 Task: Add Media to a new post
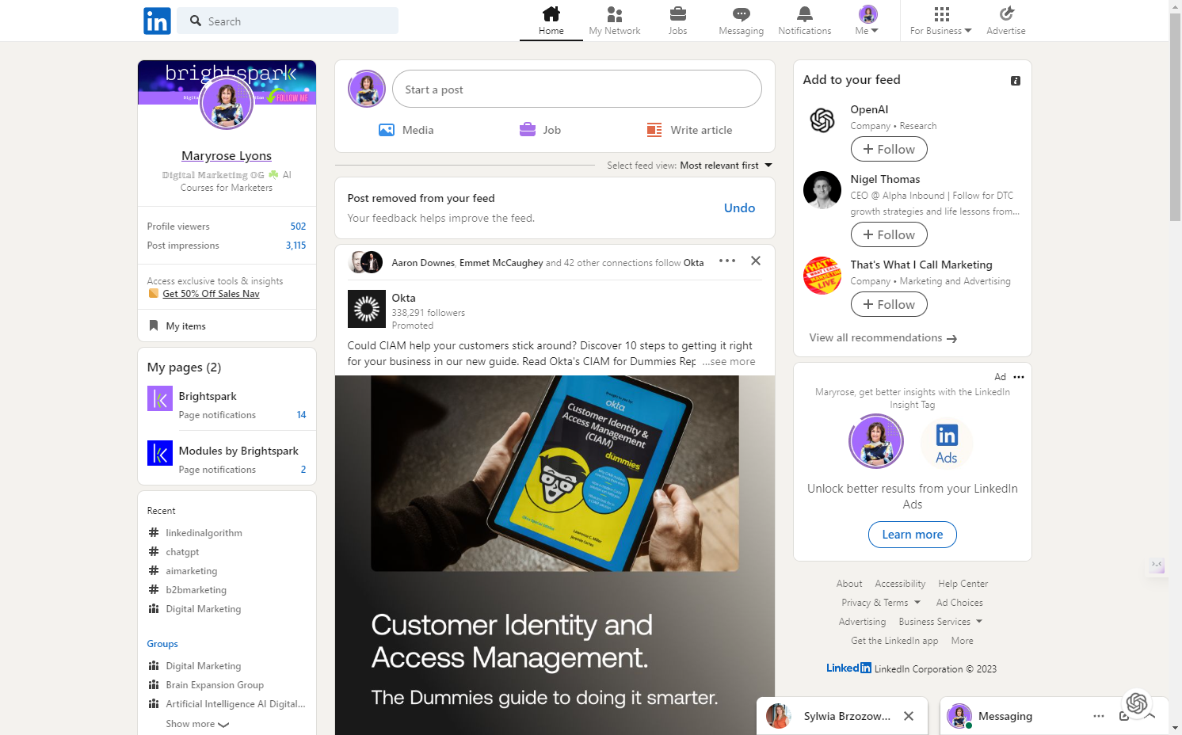coord(406,130)
